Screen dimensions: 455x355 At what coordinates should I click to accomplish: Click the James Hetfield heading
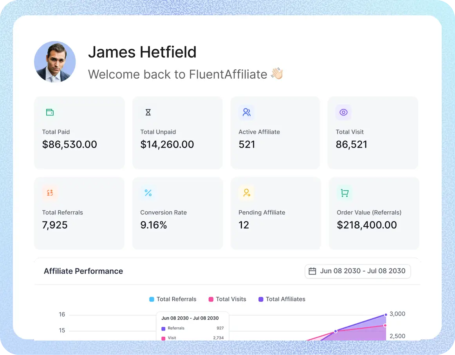pos(143,52)
